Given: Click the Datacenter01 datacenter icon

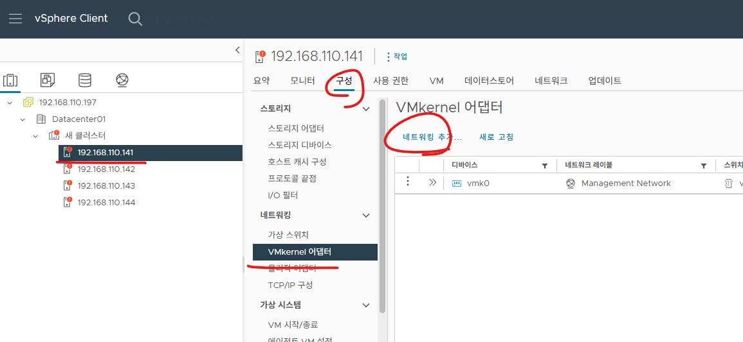Looking at the screenshot, I should [x=41, y=119].
